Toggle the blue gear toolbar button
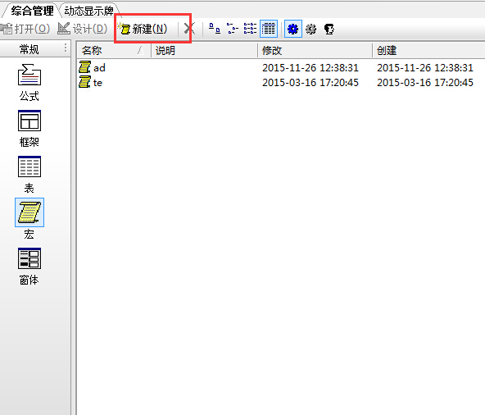 pos(292,29)
